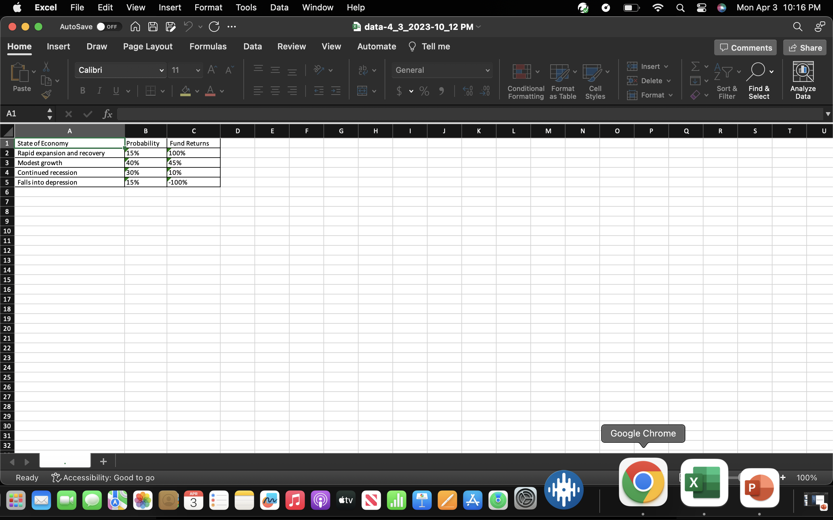Toggle italic formatting
The image size is (833, 520).
pyautogui.click(x=99, y=90)
